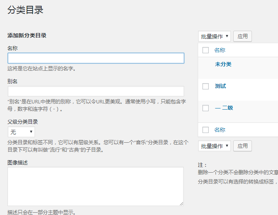Click the arrow of top 批量操作 selector
Image resolution: width=278 pixels, height=215 pixels.
(x=227, y=36)
